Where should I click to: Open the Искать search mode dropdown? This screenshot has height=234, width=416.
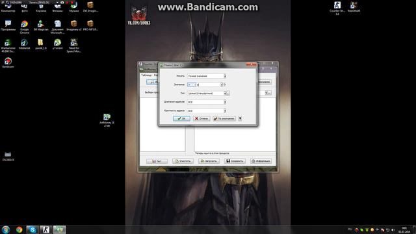click(207, 76)
